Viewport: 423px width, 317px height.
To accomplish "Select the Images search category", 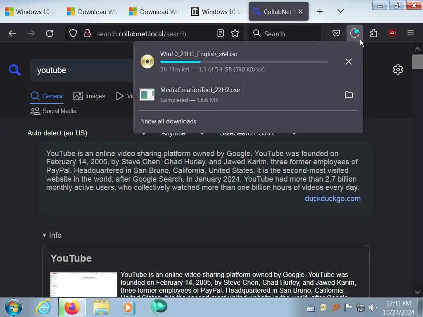I will (89, 96).
